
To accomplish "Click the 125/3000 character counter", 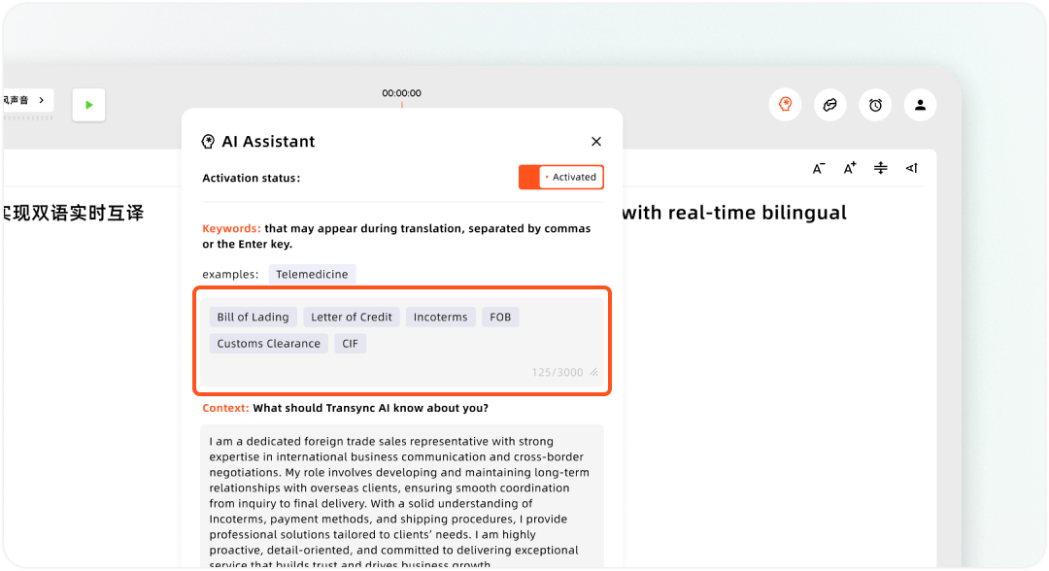I will coord(558,373).
